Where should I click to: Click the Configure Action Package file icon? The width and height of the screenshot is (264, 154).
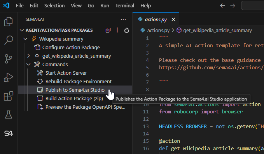tap(37, 48)
